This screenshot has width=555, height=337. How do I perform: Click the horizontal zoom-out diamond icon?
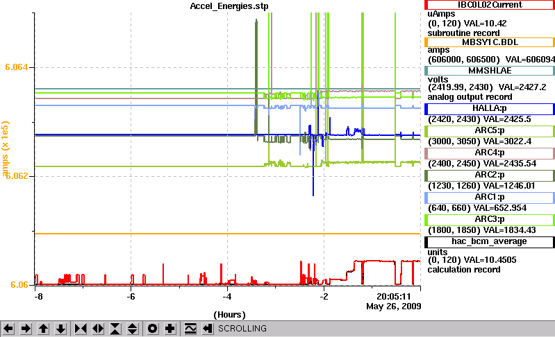98,329
